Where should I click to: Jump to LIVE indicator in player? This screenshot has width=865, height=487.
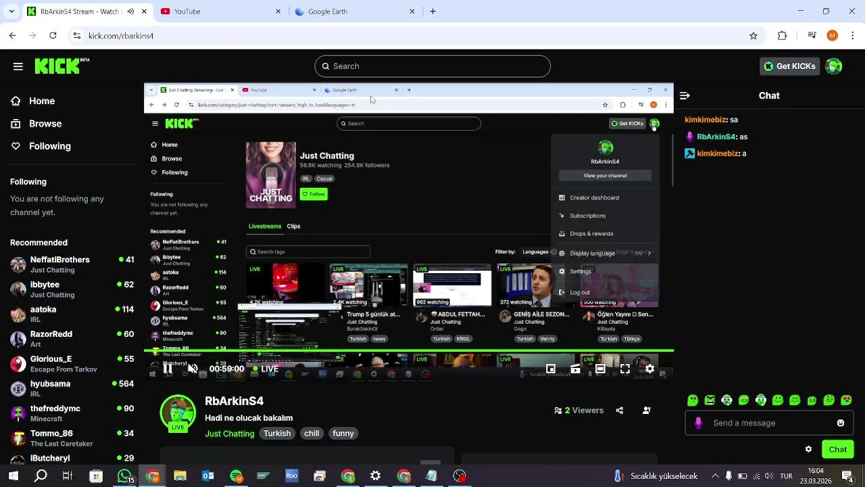click(265, 369)
